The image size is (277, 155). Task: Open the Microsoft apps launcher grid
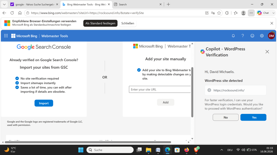point(6,36)
